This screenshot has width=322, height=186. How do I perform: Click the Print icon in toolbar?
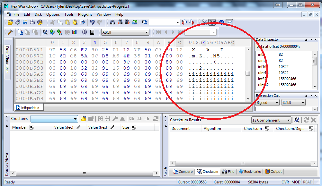click(32, 22)
